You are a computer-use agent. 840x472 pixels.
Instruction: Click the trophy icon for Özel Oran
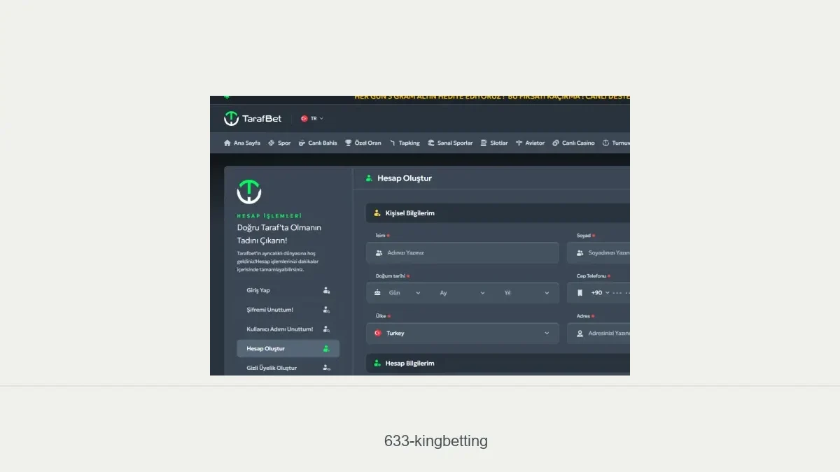click(x=348, y=143)
